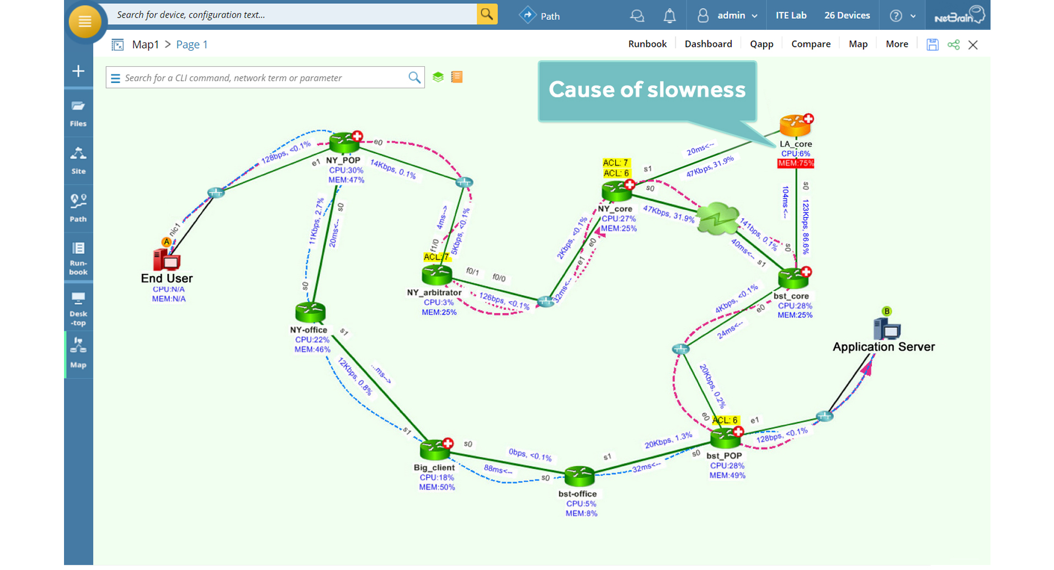1054x570 pixels.
Task: Open the More options menu
Action: (x=897, y=44)
